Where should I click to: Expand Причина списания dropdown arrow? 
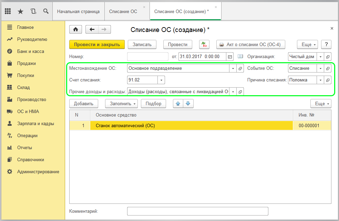[320, 80]
